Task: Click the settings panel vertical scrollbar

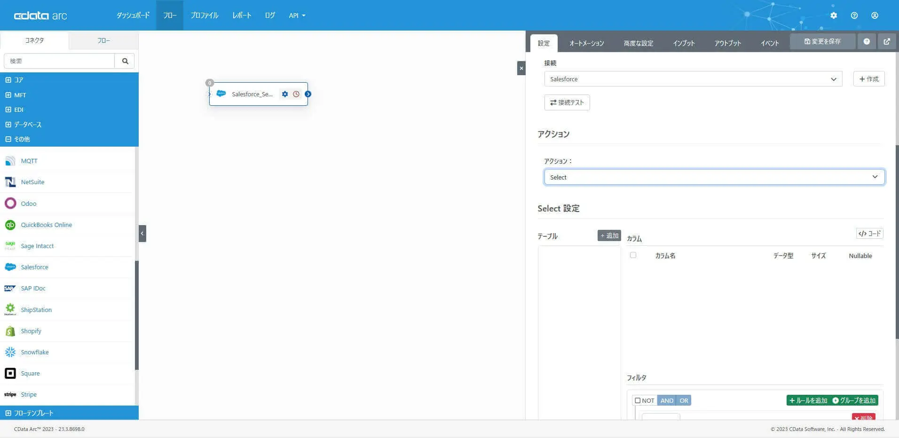Action: [897, 242]
